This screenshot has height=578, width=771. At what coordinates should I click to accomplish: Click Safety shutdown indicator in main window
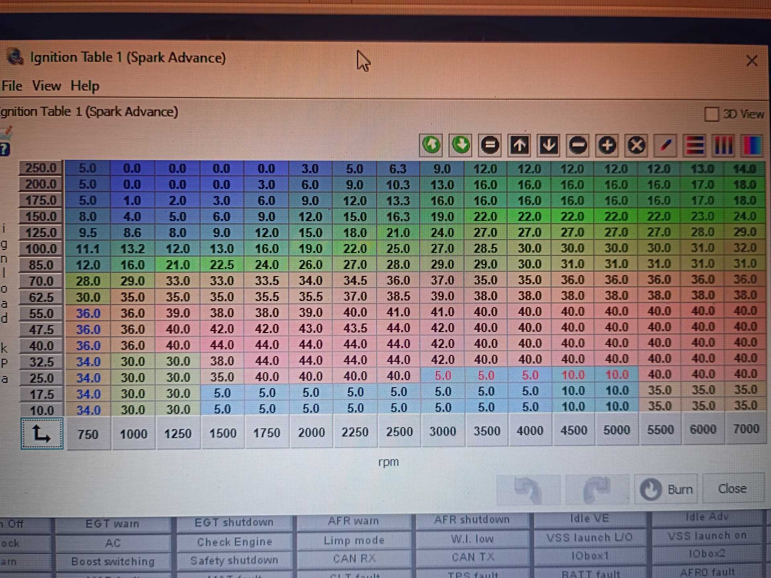click(x=234, y=560)
